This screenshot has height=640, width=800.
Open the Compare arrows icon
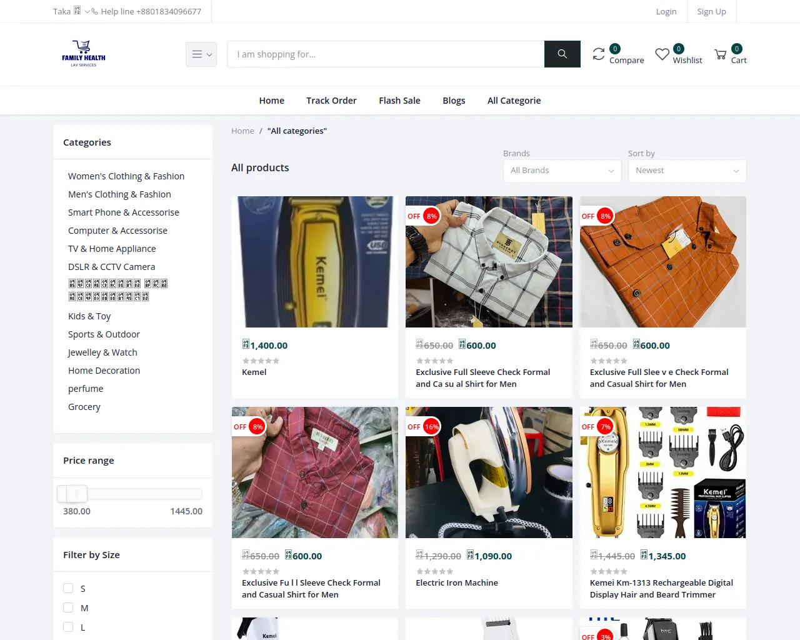click(599, 54)
